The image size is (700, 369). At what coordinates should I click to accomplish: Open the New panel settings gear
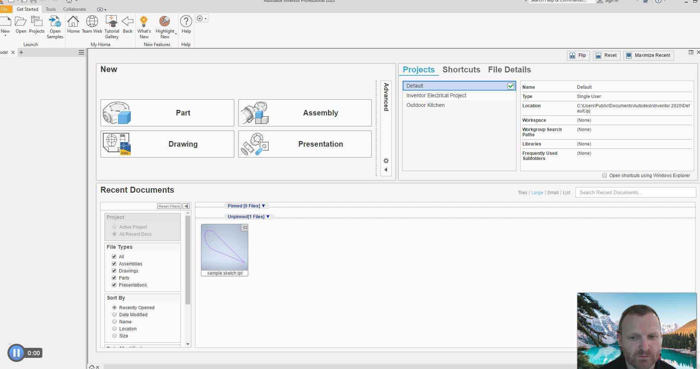point(386,161)
